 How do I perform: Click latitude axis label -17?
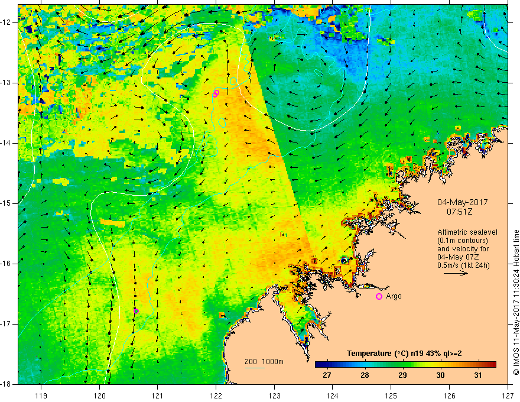coord(6,324)
